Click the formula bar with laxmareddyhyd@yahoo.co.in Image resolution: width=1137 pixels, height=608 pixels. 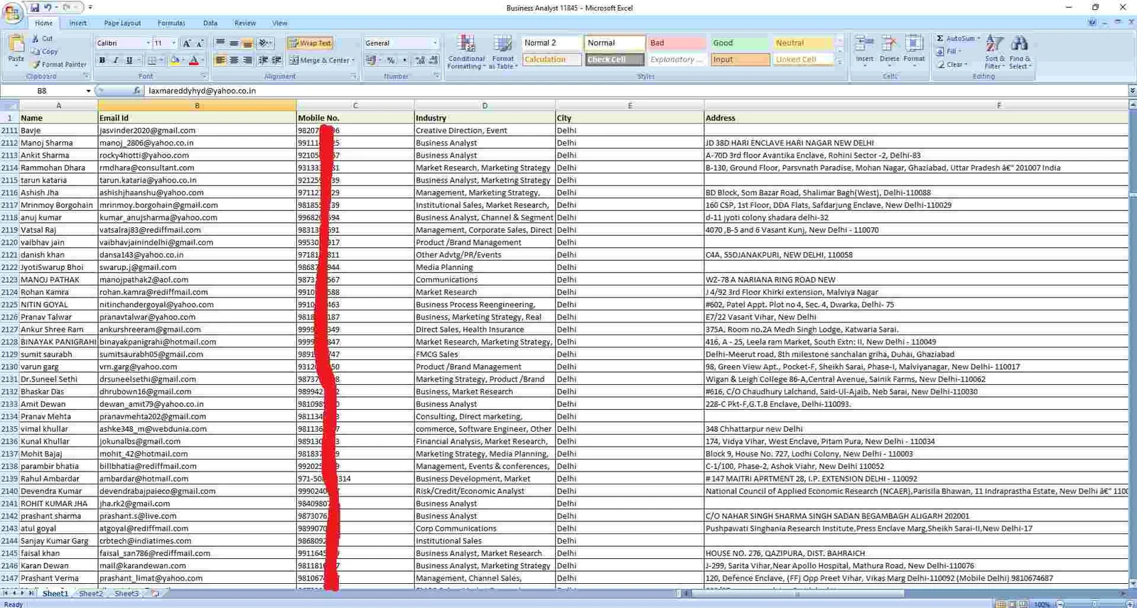tap(636, 91)
